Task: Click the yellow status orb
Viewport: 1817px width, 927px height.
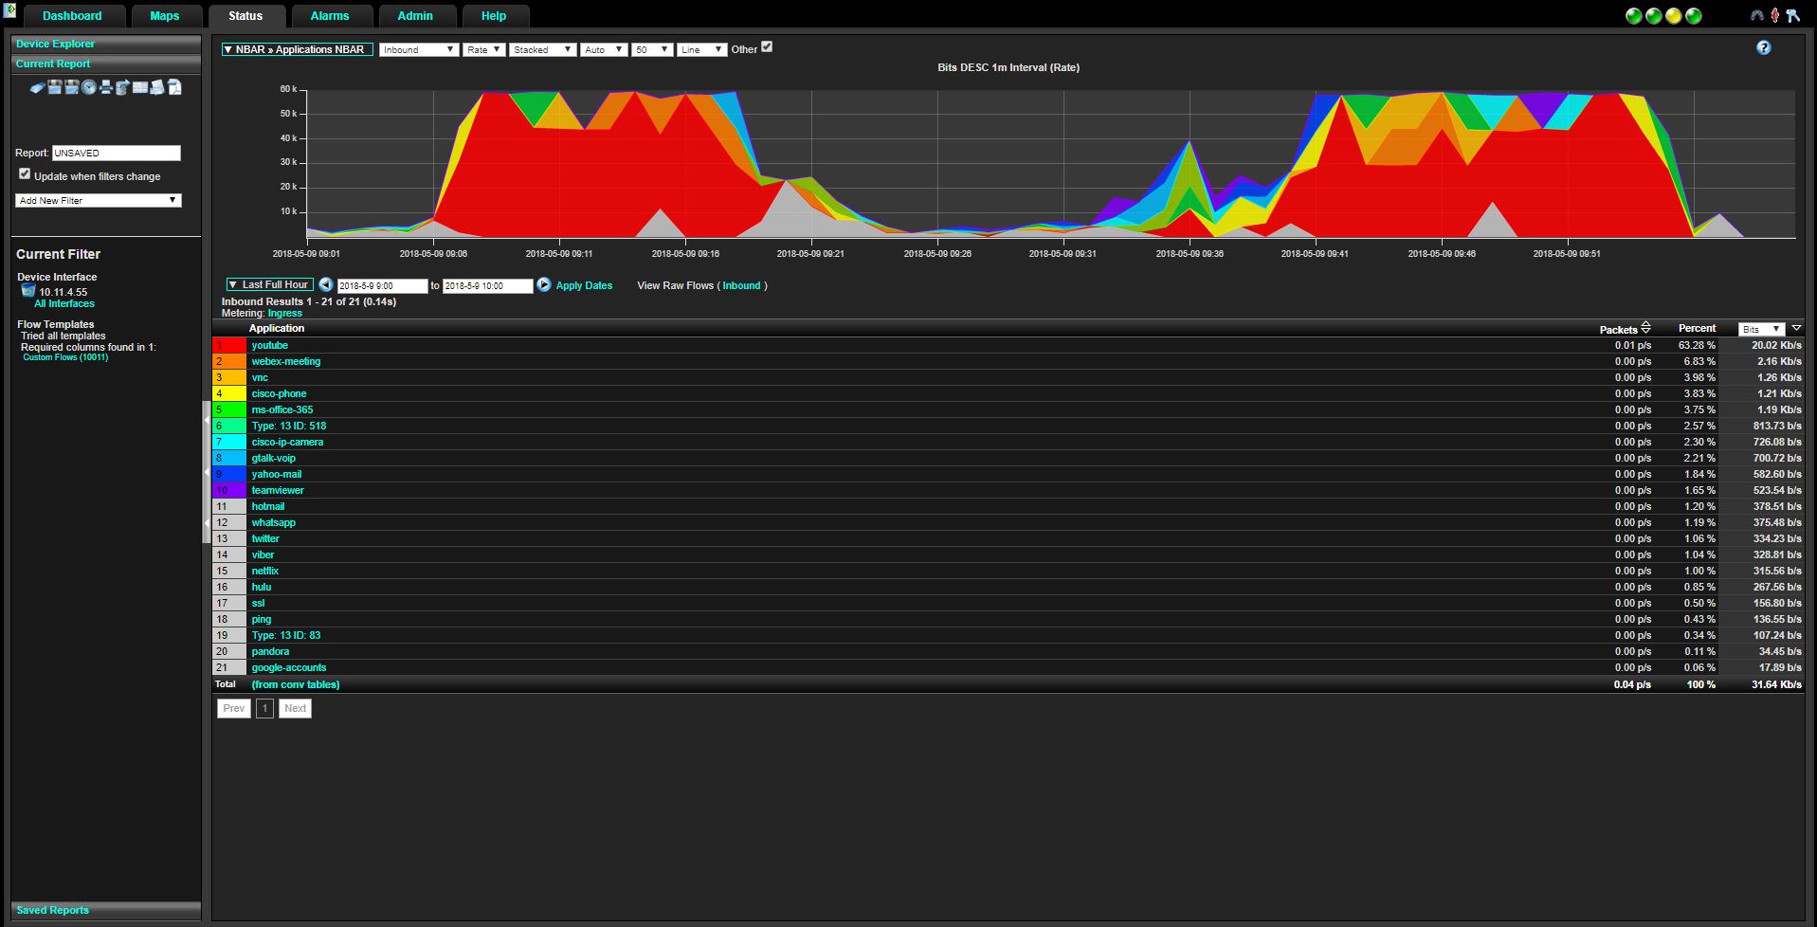Action: [x=1674, y=16]
